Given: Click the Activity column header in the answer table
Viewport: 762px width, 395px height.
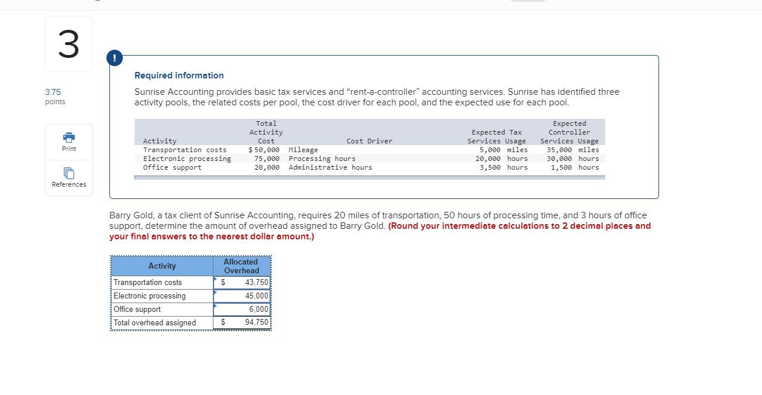Looking at the screenshot, I should tap(161, 266).
